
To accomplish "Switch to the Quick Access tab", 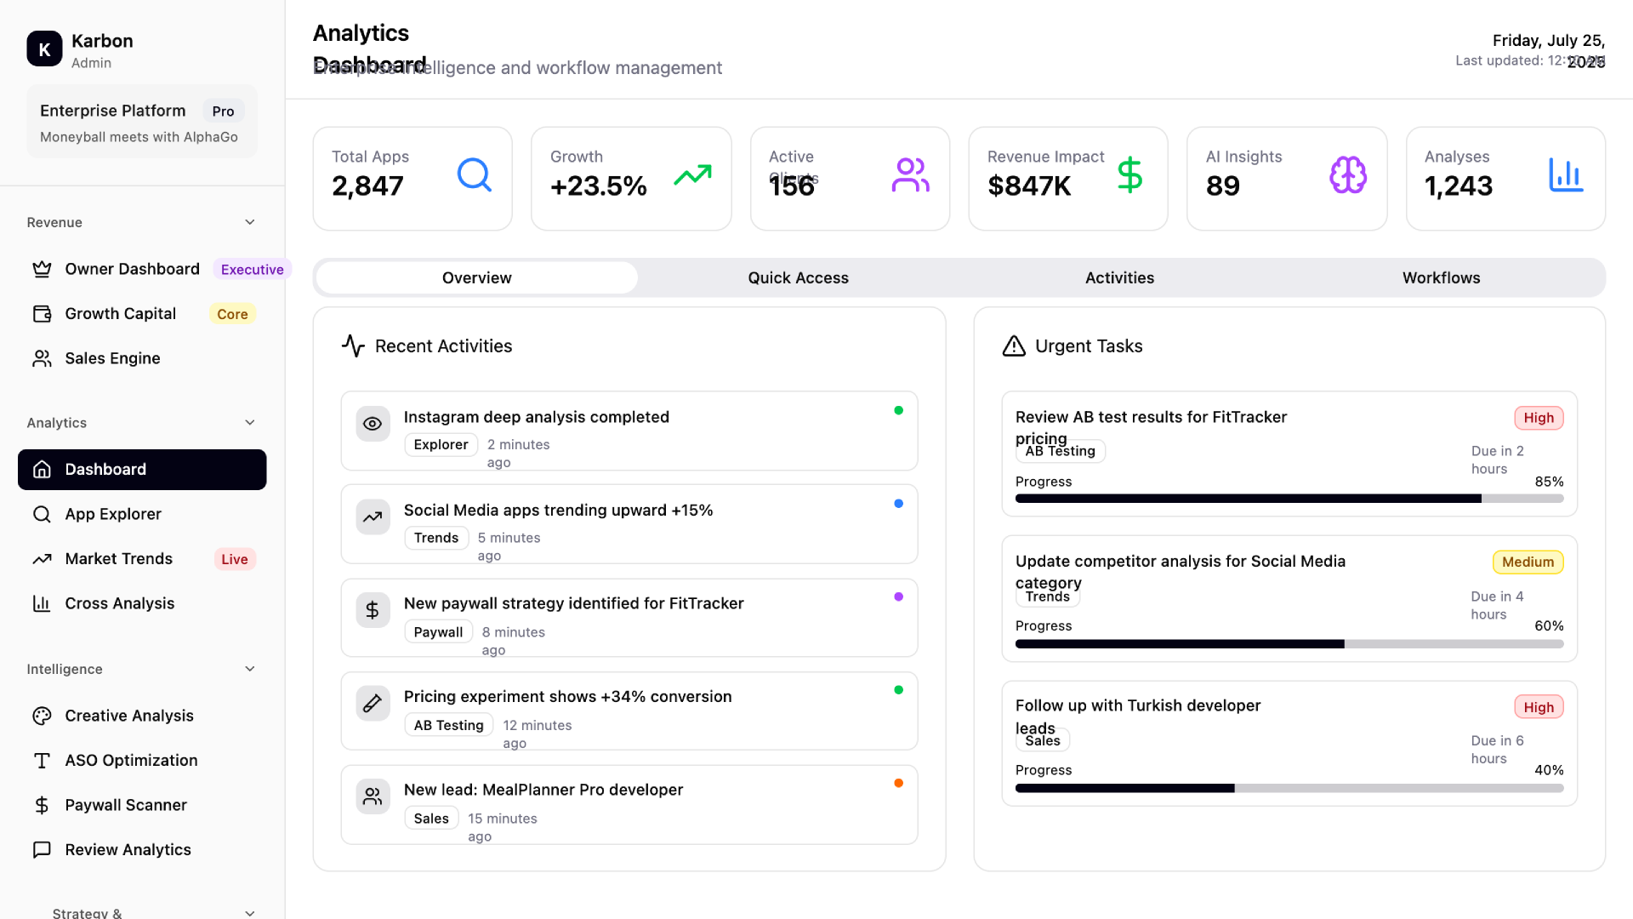I will pos(798,278).
